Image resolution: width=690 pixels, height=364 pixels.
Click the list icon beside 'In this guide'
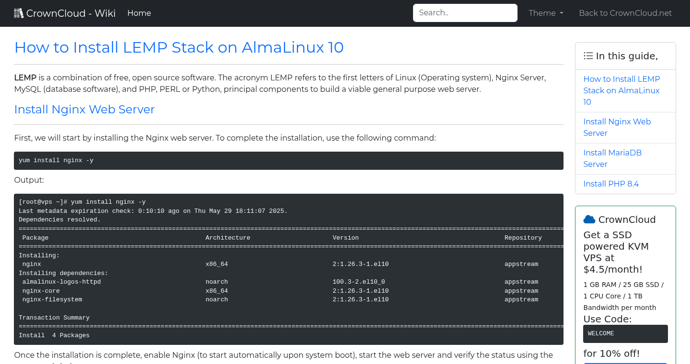588,55
